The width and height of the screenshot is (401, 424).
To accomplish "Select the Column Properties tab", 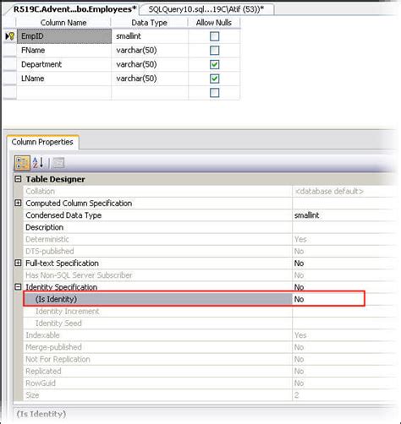I will [x=42, y=142].
